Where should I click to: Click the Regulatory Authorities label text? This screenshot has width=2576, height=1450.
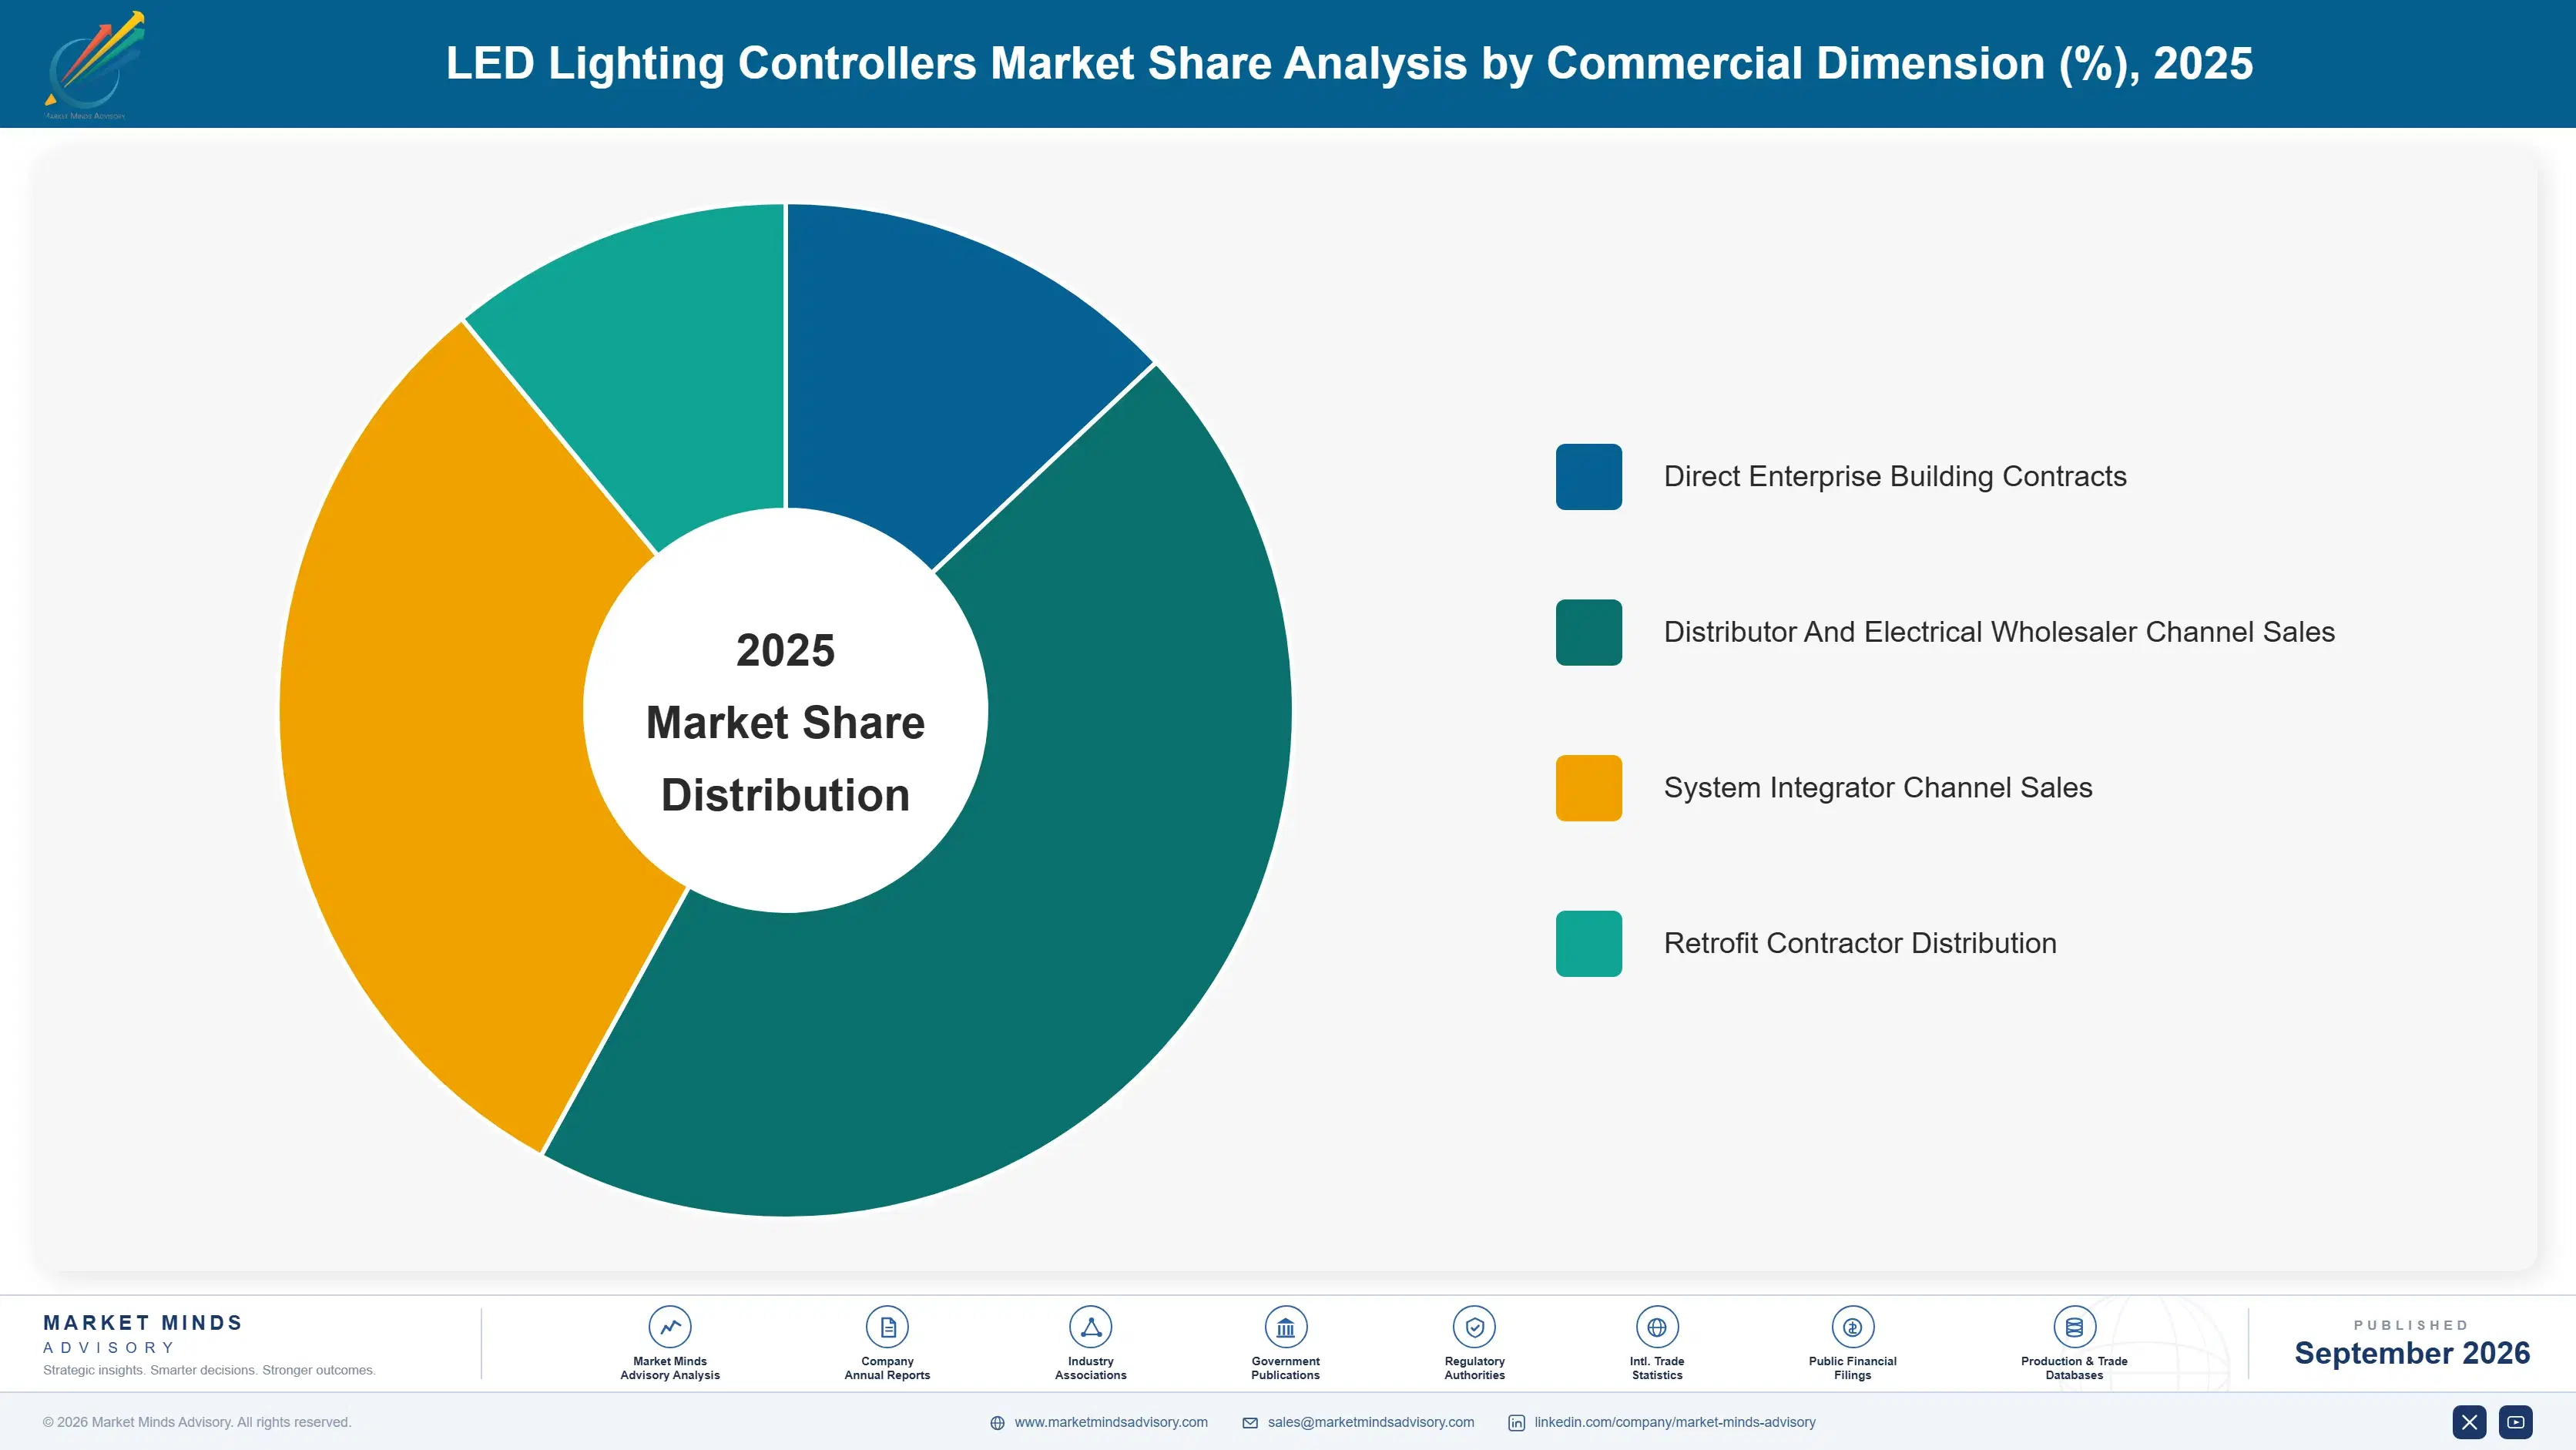coord(1474,1368)
